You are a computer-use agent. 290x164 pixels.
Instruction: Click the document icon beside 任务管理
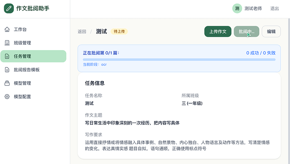click(x=7, y=56)
